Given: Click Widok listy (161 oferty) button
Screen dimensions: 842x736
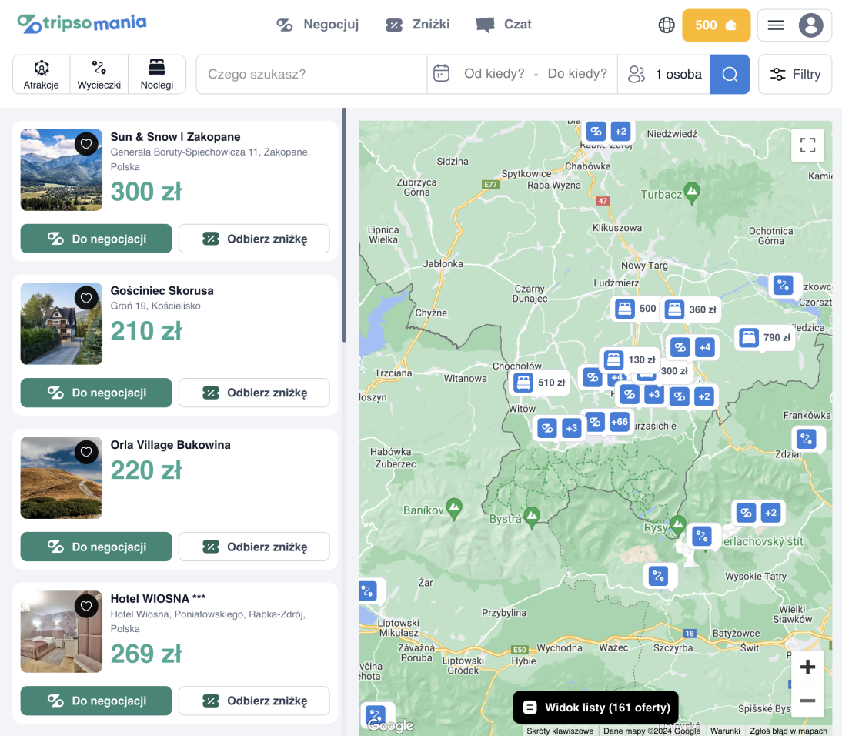Looking at the screenshot, I should tap(596, 708).
